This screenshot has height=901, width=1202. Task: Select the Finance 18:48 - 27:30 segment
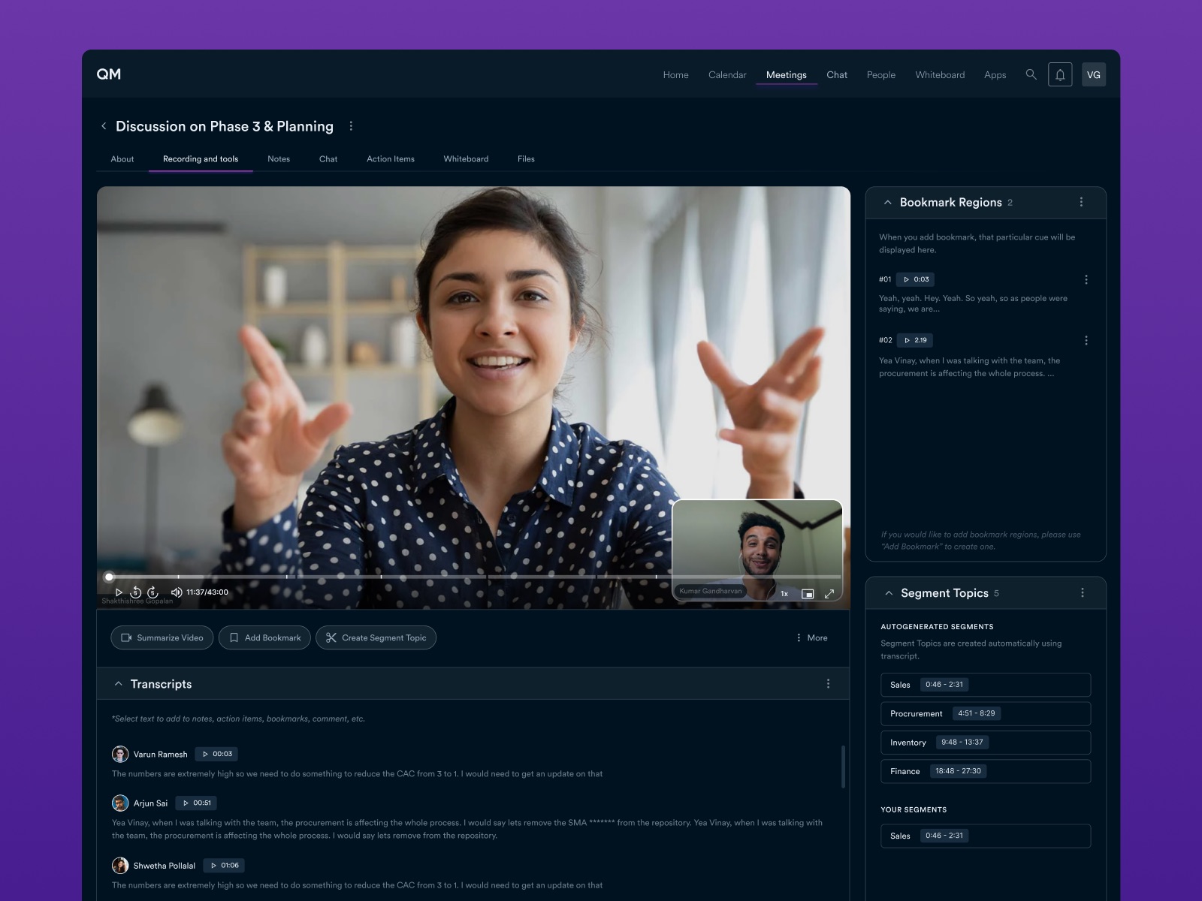click(x=986, y=771)
